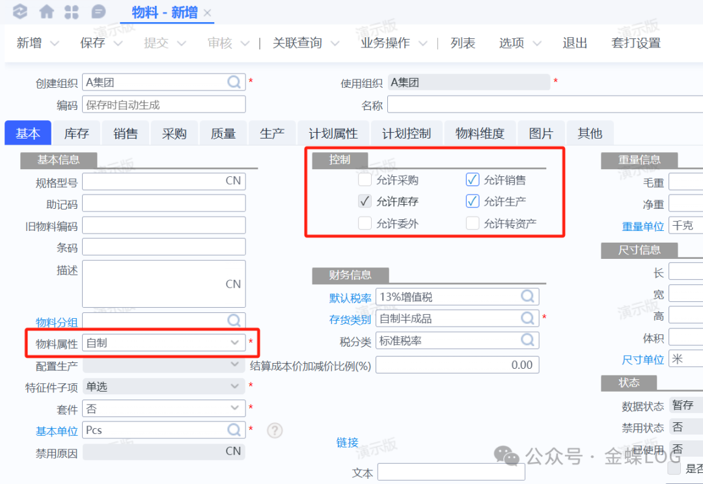703x484 pixels.
Task: Open lookup icon for 存货类别 field
Action: [527, 318]
